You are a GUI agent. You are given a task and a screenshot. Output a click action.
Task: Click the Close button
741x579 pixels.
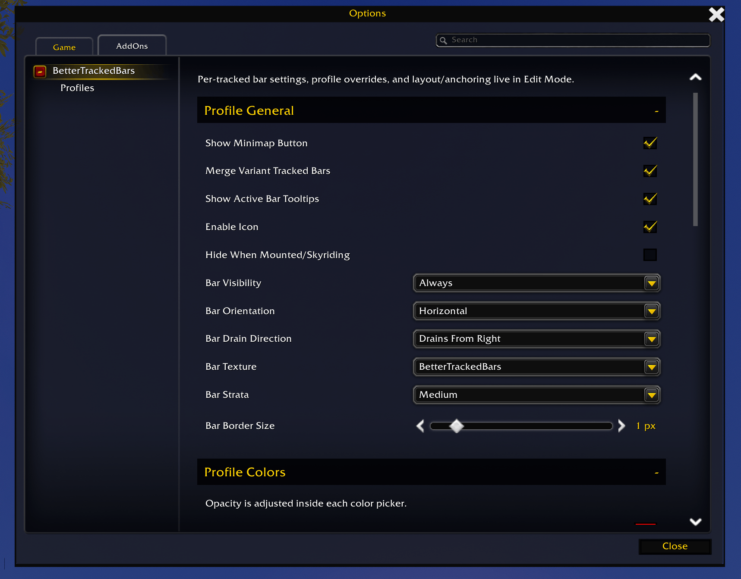coord(675,546)
